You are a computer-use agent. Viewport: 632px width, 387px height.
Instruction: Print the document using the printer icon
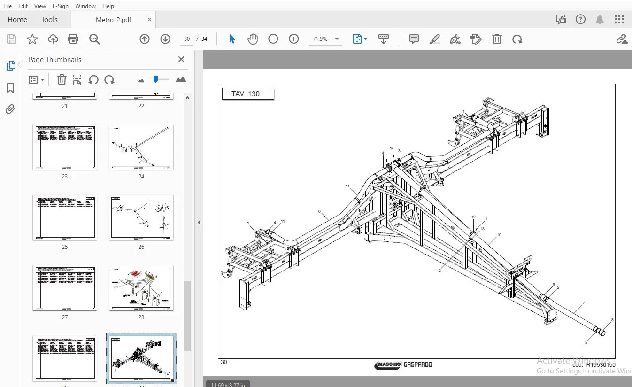click(73, 39)
